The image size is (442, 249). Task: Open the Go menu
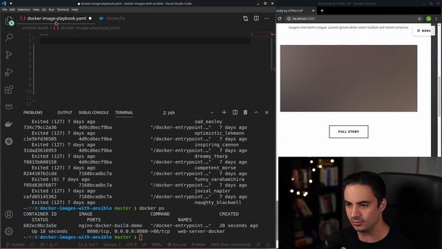click(x=44, y=10)
